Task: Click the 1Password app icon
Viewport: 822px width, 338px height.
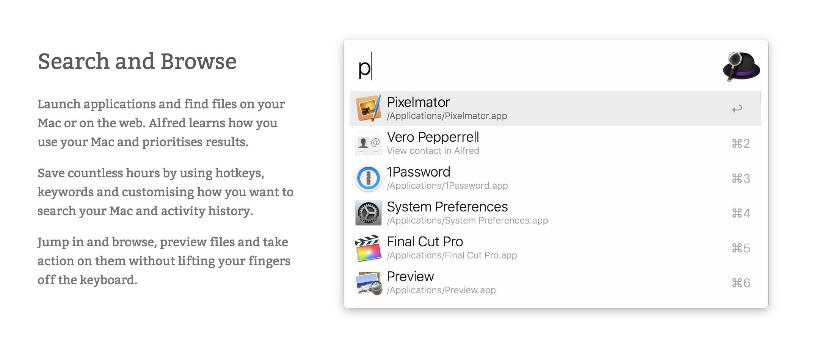Action: tap(368, 178)
